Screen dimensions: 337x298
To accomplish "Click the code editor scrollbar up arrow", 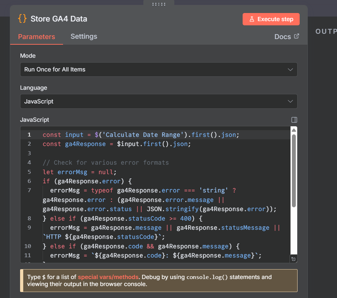I will tap(294, 130).
